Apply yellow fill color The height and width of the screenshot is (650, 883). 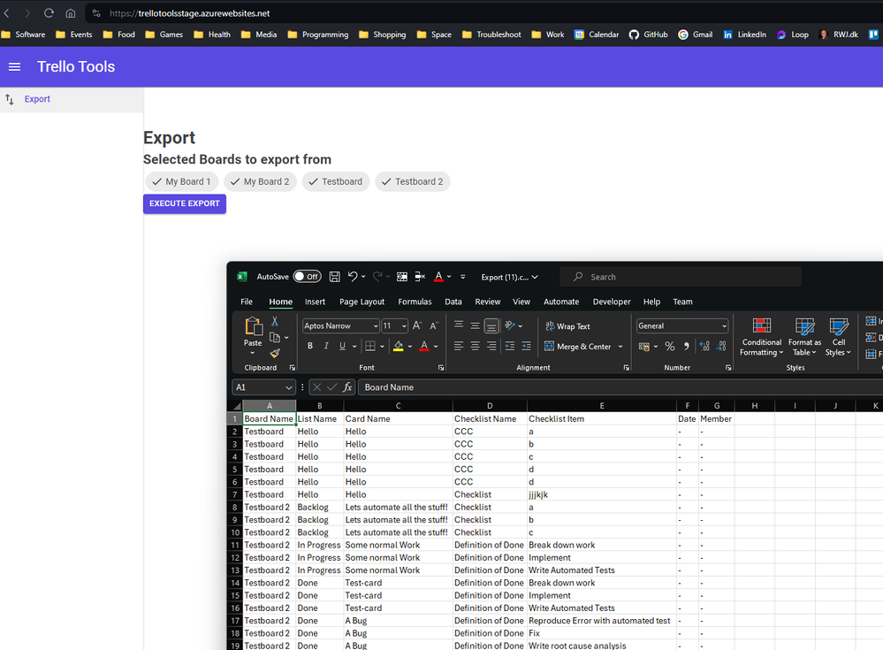[x=398, y=346]
